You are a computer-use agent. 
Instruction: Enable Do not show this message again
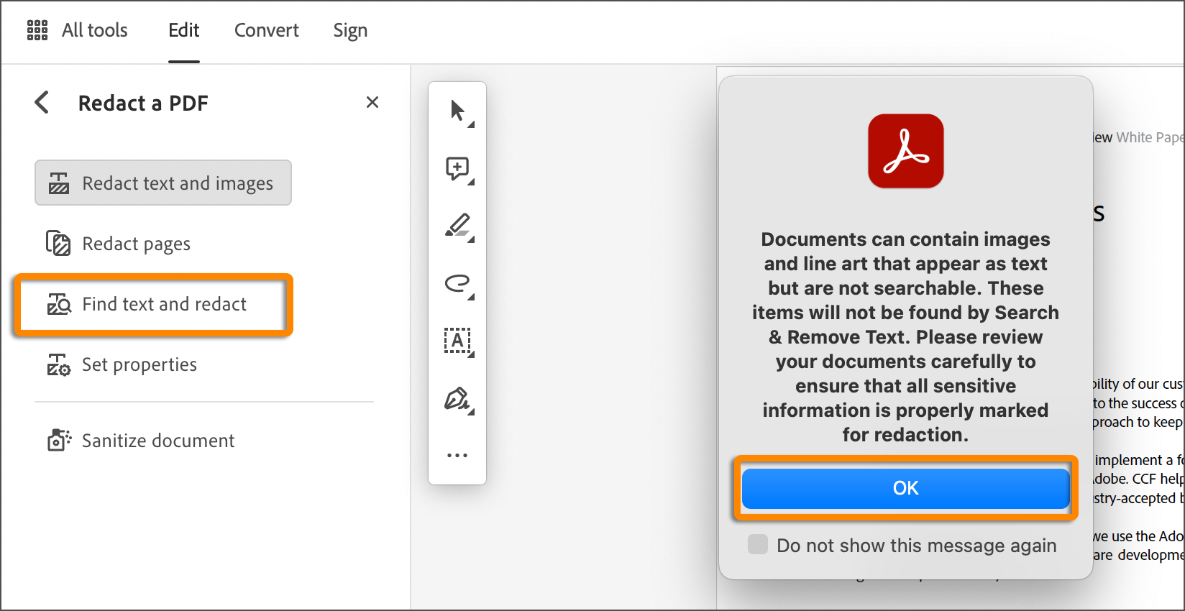click(x=758, y=545)
